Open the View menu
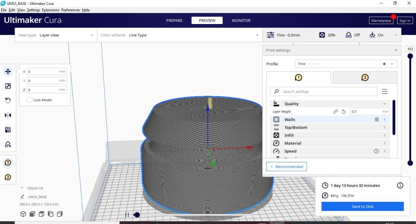The width and height of the screenshot is (416, 224). (21, 10)
